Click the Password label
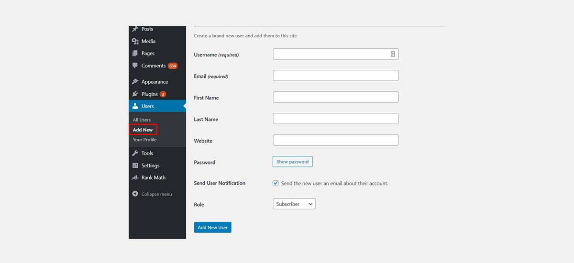This screenshot has height=263, width=574. pyautogui.click(x=205, y=163)
